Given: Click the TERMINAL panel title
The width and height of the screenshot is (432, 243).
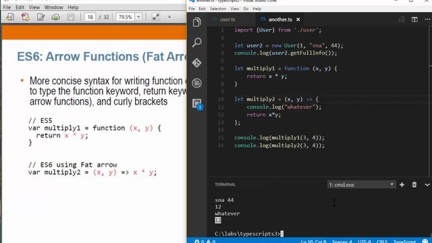Looking at the screenshot, I should [x=225, y=184].
